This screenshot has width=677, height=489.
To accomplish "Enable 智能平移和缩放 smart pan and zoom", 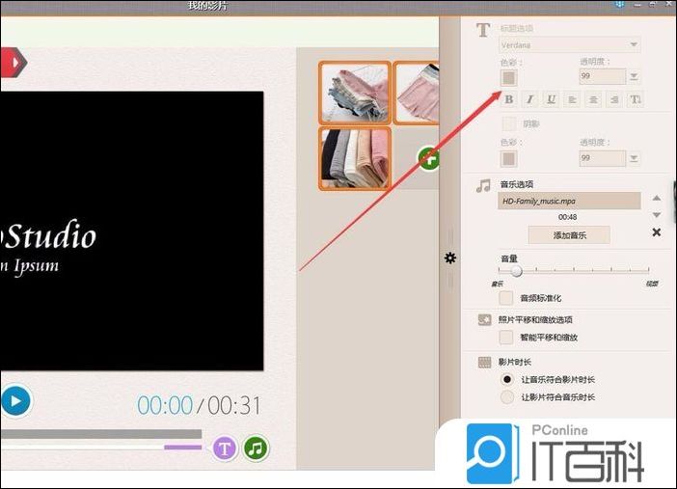I will point(506,338).
